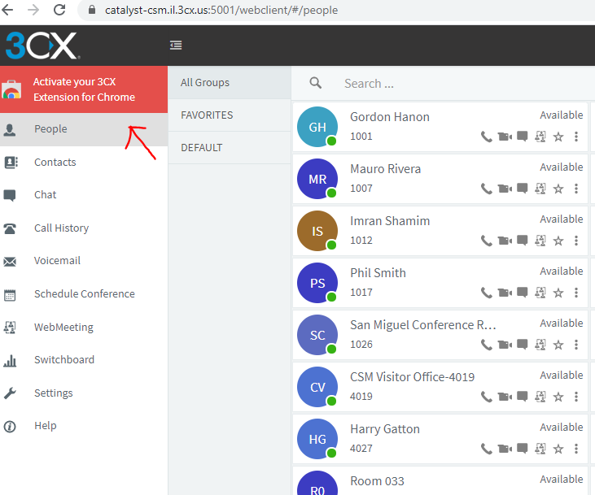The width and height of the screenshot is (595, 495).
Task: Open Schedule Conference
Action: [84, 294]
